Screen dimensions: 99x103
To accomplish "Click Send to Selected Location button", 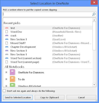I will click(18, 97).
